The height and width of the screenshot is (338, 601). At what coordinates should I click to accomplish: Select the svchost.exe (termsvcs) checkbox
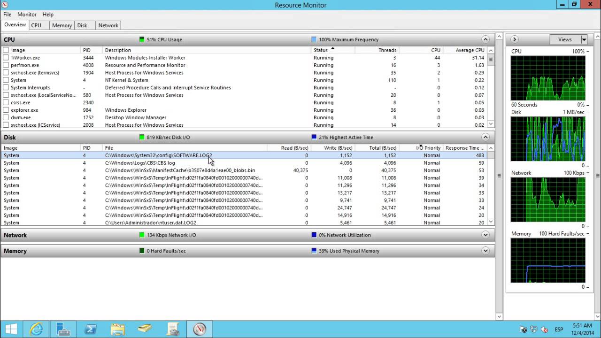[x=6, y=73]
